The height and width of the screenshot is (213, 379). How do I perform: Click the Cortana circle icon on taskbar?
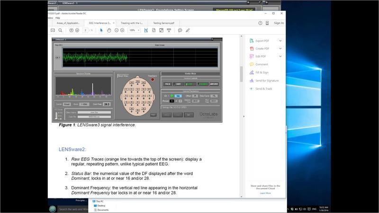pos(53,209)
